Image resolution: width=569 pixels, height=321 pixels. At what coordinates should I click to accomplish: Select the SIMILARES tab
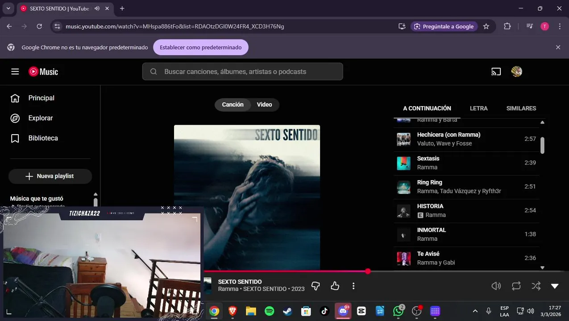tap(521, 108)
